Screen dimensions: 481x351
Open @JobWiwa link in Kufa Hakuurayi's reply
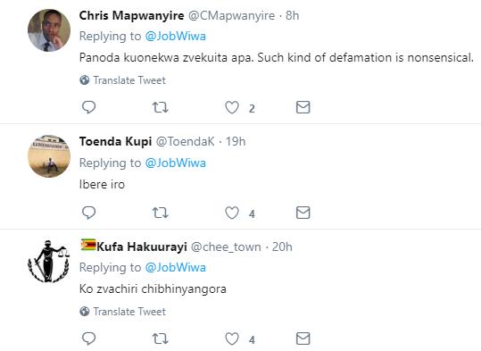(175, 267)
